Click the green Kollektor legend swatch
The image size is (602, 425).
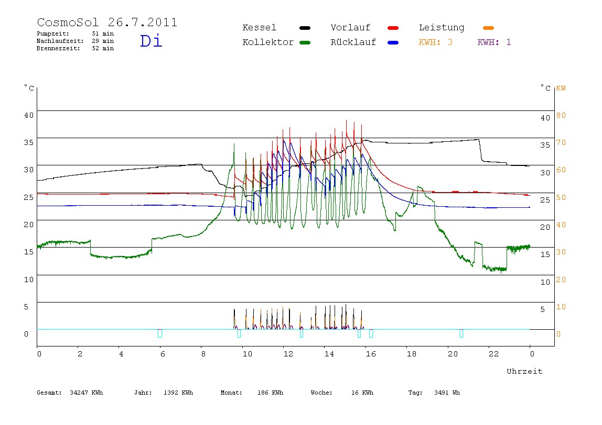click(305, 42)
